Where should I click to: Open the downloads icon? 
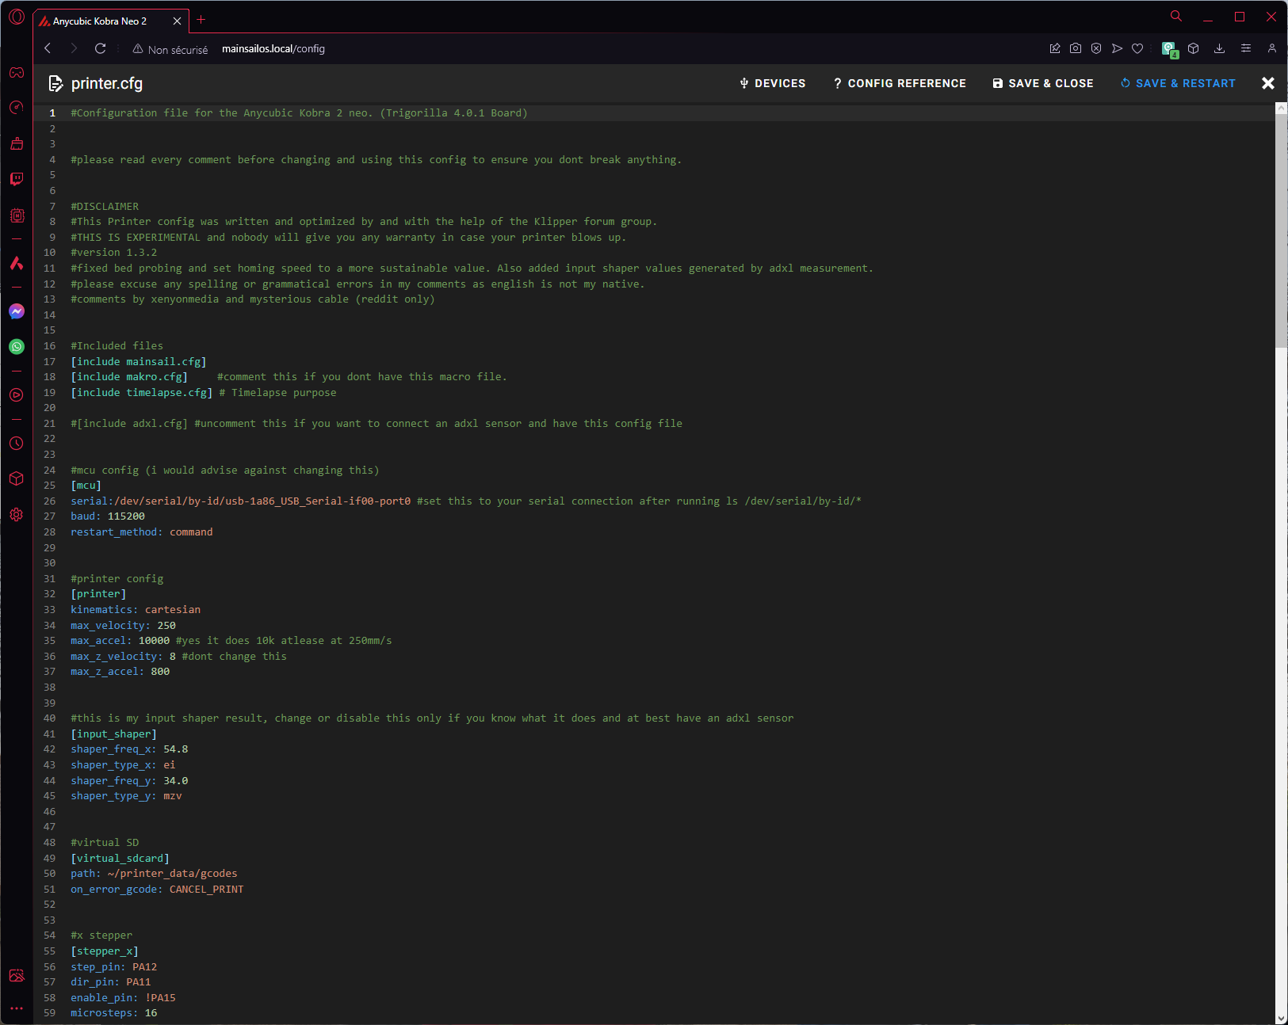(1220, 48)
